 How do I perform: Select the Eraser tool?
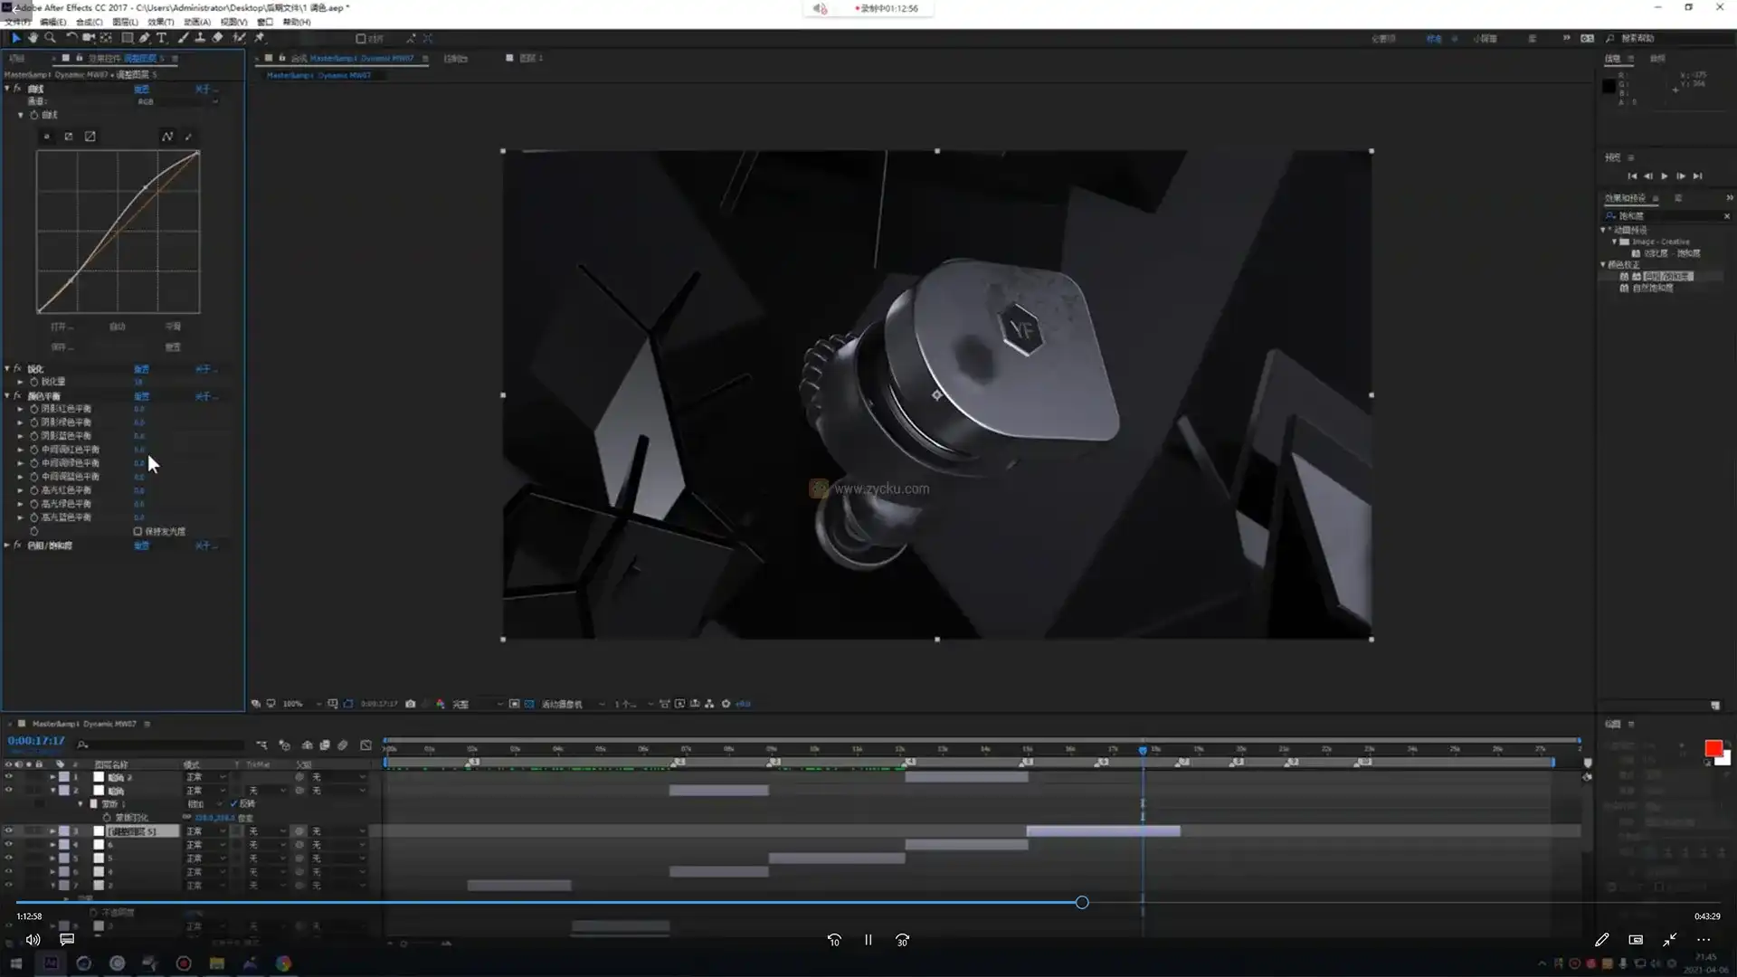point(218,38)
